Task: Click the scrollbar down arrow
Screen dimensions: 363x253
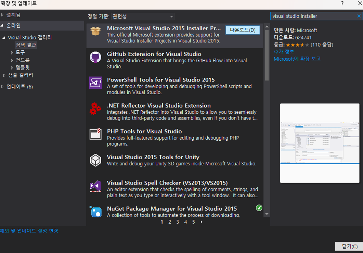Action: tap(267, 214)
